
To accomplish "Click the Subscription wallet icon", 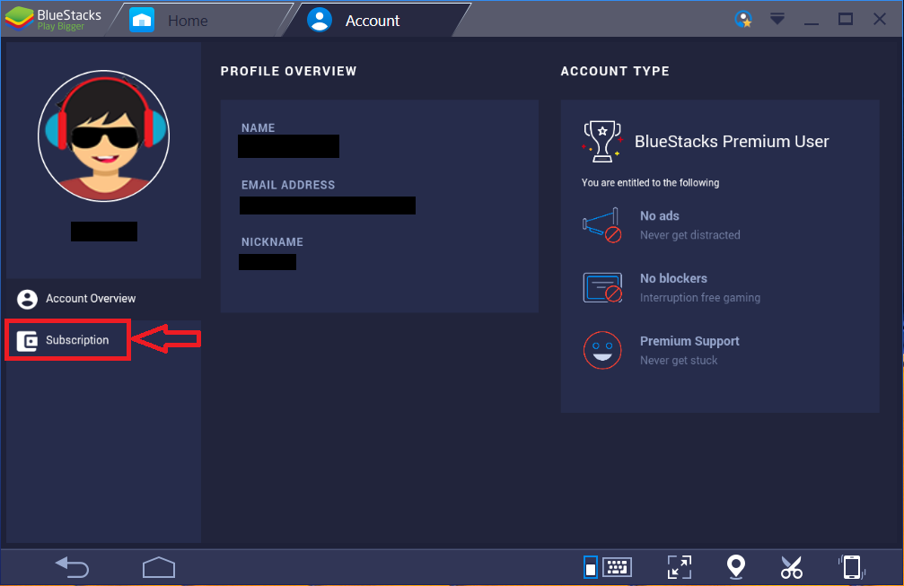I will [27, 340].
